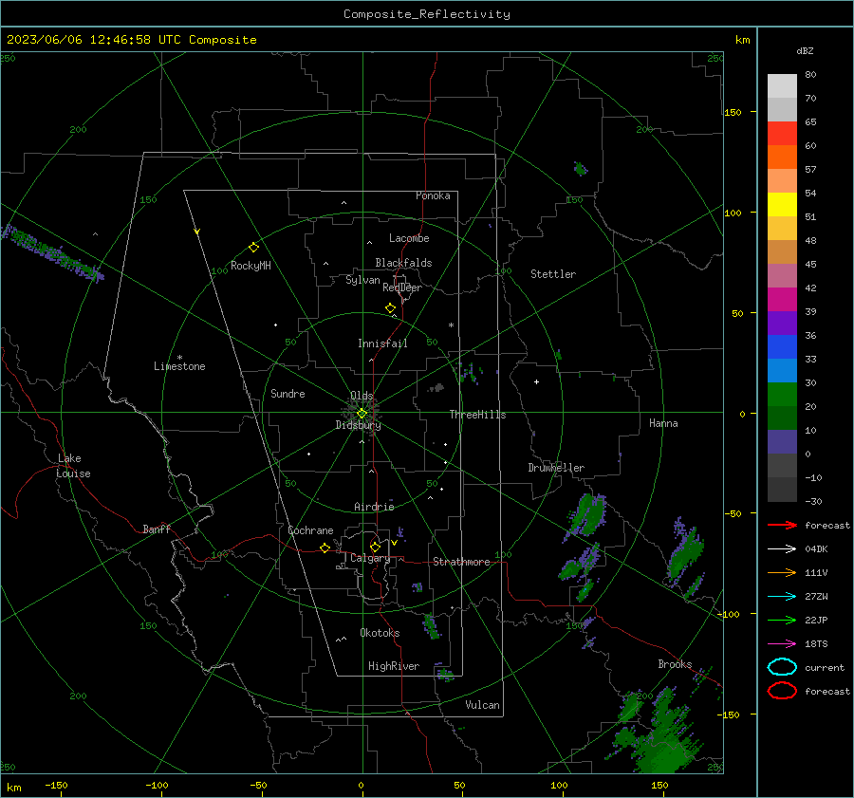Click the Olds label near radar center
This screenshot has width=854, height=798.
[362, 396]
